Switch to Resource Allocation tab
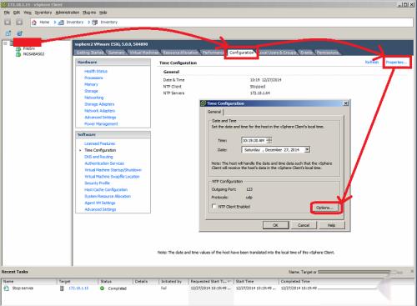417x306 pixels. [180, 53]
